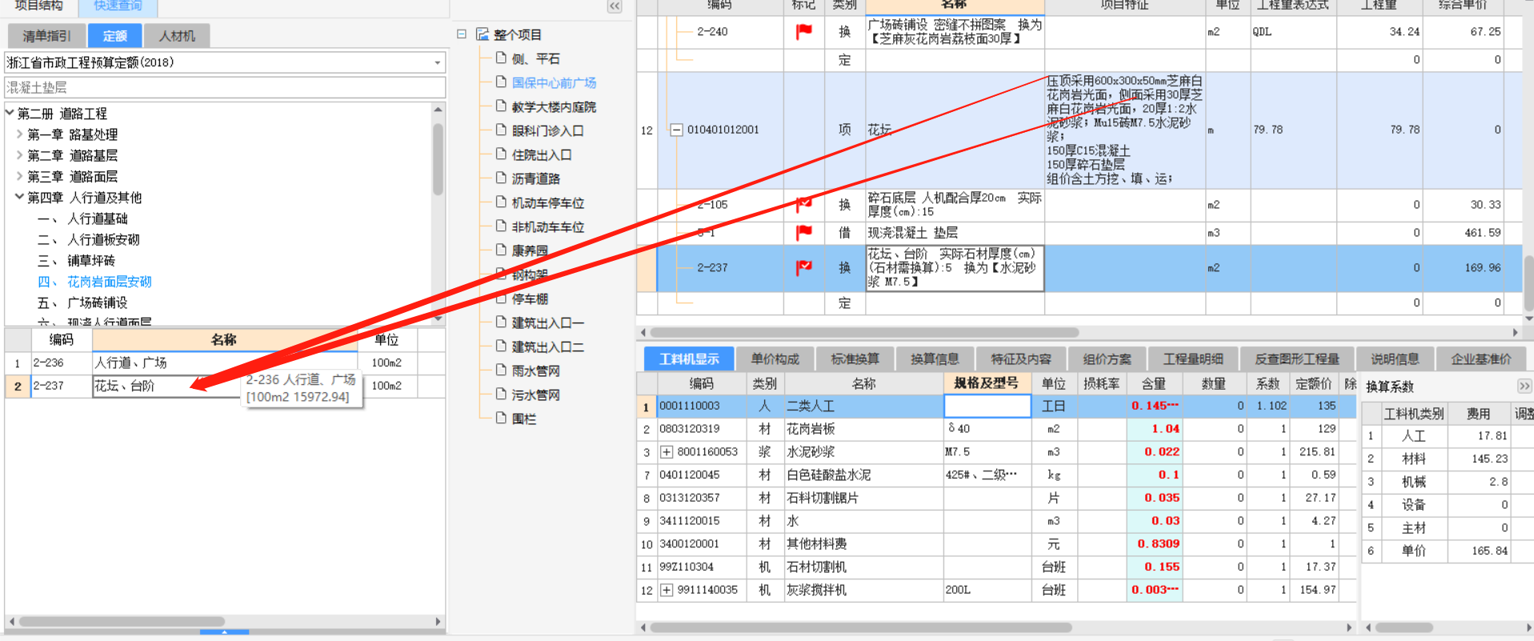Switch to 定额 tab
This screenshot has width=1534, height=641.
click(x=114, y=36)
